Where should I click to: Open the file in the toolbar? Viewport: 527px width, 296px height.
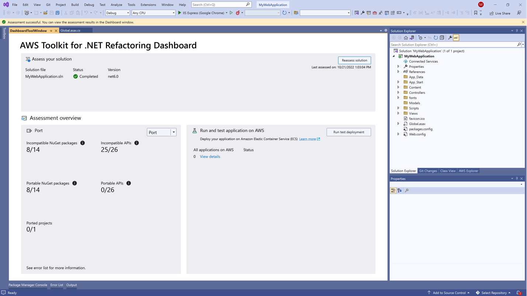(x=45, y=13)
